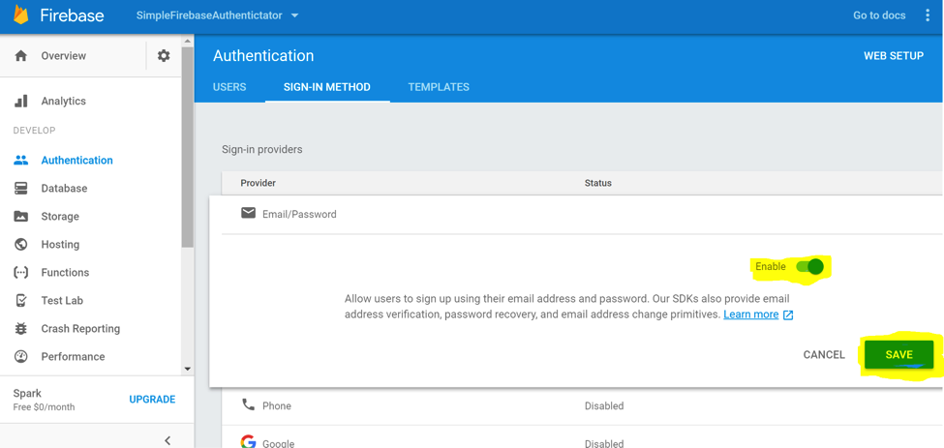The width and height of the screenshot is (944, 448).
Task: Switch to the SIGN-IN METHOD tab
Action: (327, 87)
